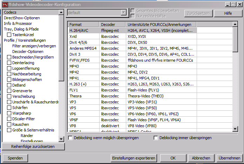Check 'Deblocking wenn möglich überspringen'
Screen dimensions: 244x164
coord(70,138)
